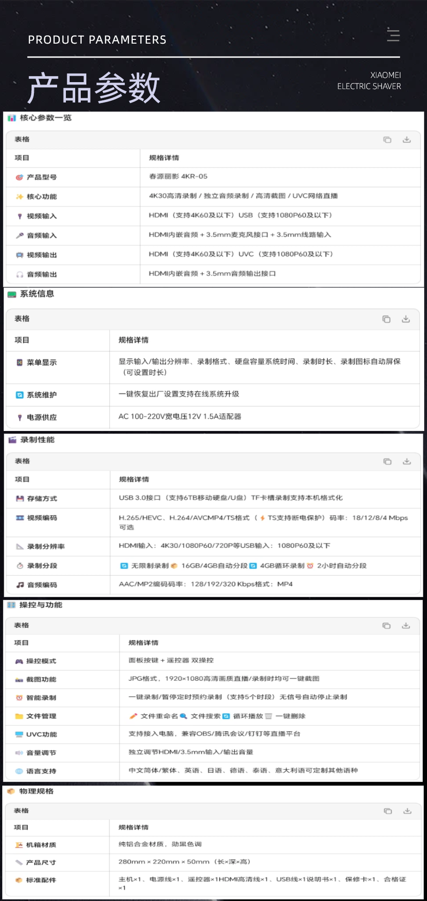Copy the 录制性能 table
The height and width of the screenshot is (901, 427).
387,462
